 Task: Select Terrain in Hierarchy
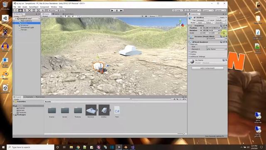(24, 30)
